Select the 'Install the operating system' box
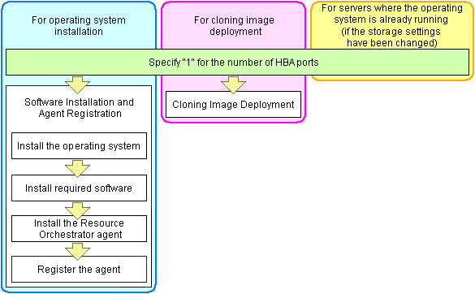Viewport: 475px width, 294px height. point(79,146)
